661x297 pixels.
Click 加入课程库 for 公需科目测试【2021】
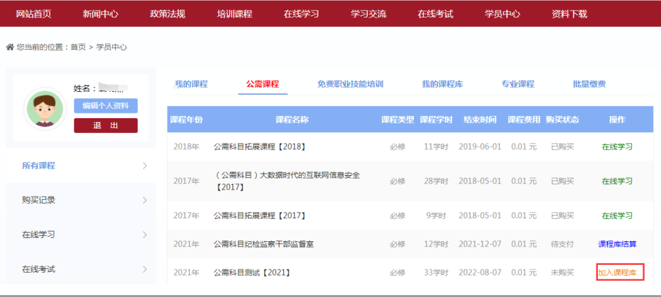620,272
